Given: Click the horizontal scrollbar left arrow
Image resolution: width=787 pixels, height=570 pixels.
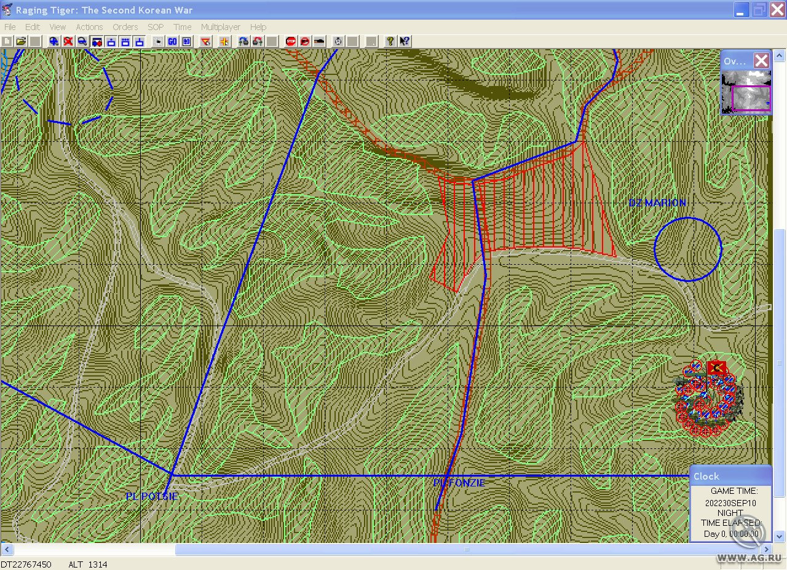Looking at the screenshot, I should 6,549.
